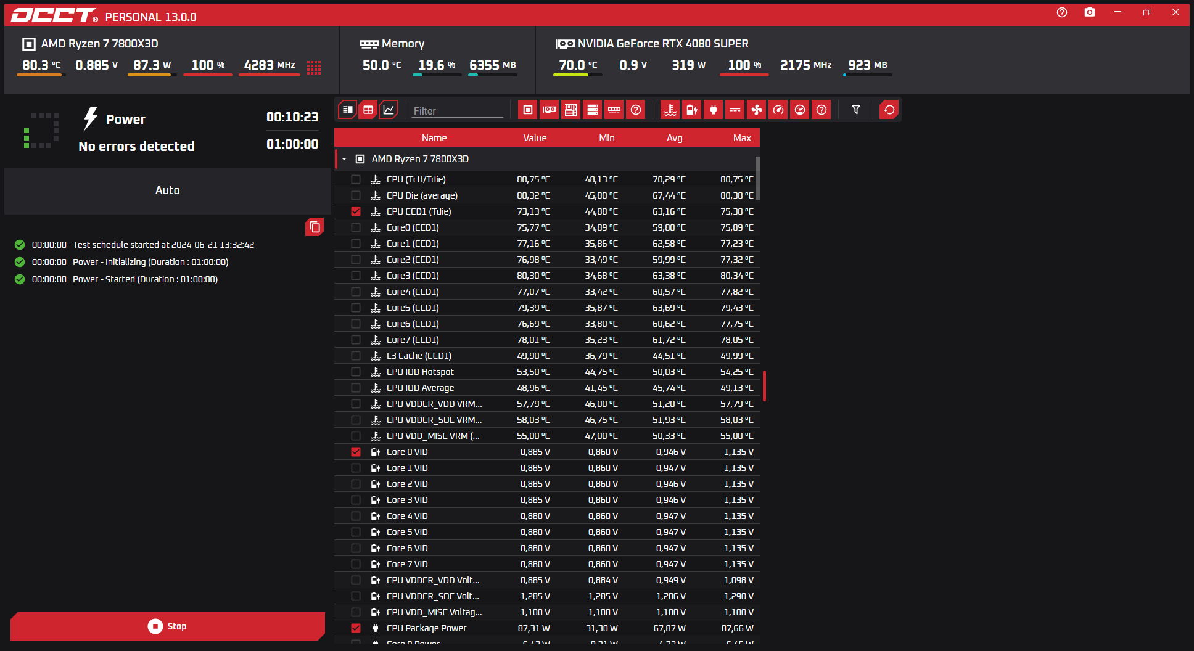
Task: Stop the running Power test
Action: pyautogui.click(x=168, y=626)
